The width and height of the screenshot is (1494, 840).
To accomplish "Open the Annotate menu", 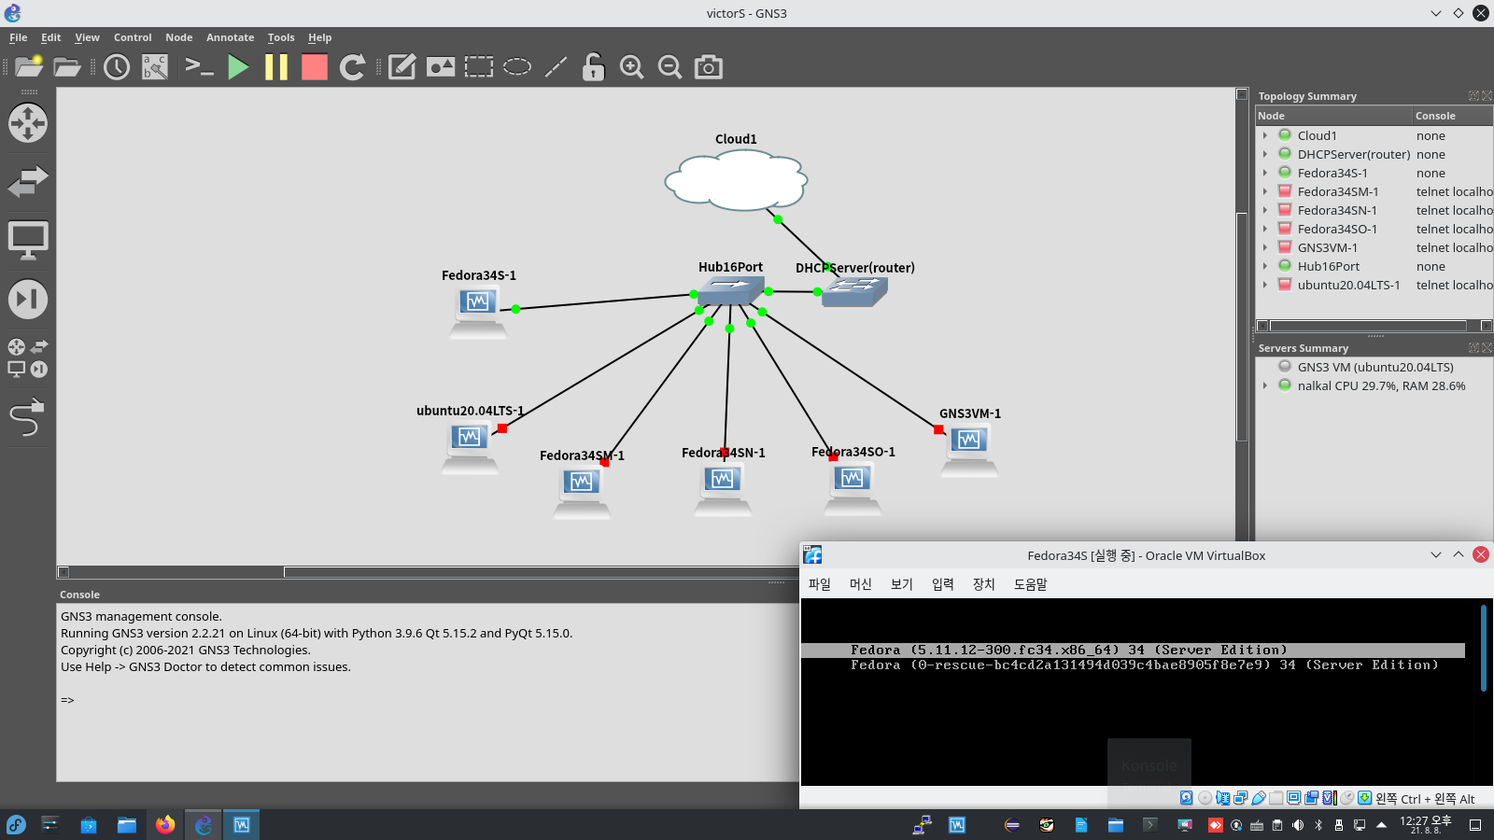I will click(x=231, y=37).
